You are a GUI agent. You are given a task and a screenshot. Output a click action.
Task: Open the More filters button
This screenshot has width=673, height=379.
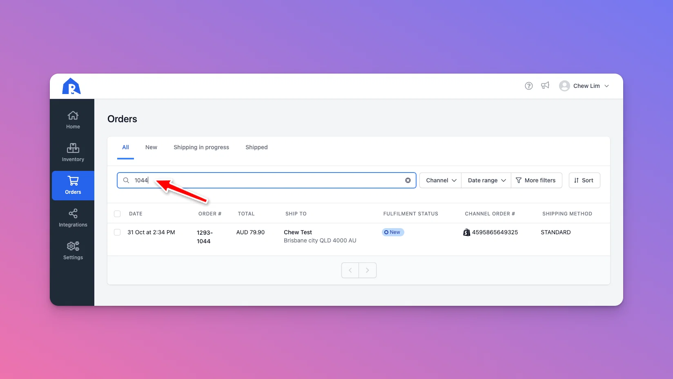(536, 180)
